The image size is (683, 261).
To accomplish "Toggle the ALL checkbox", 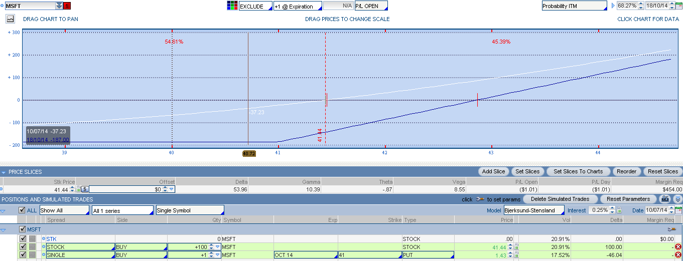I will tap(22, 210).
